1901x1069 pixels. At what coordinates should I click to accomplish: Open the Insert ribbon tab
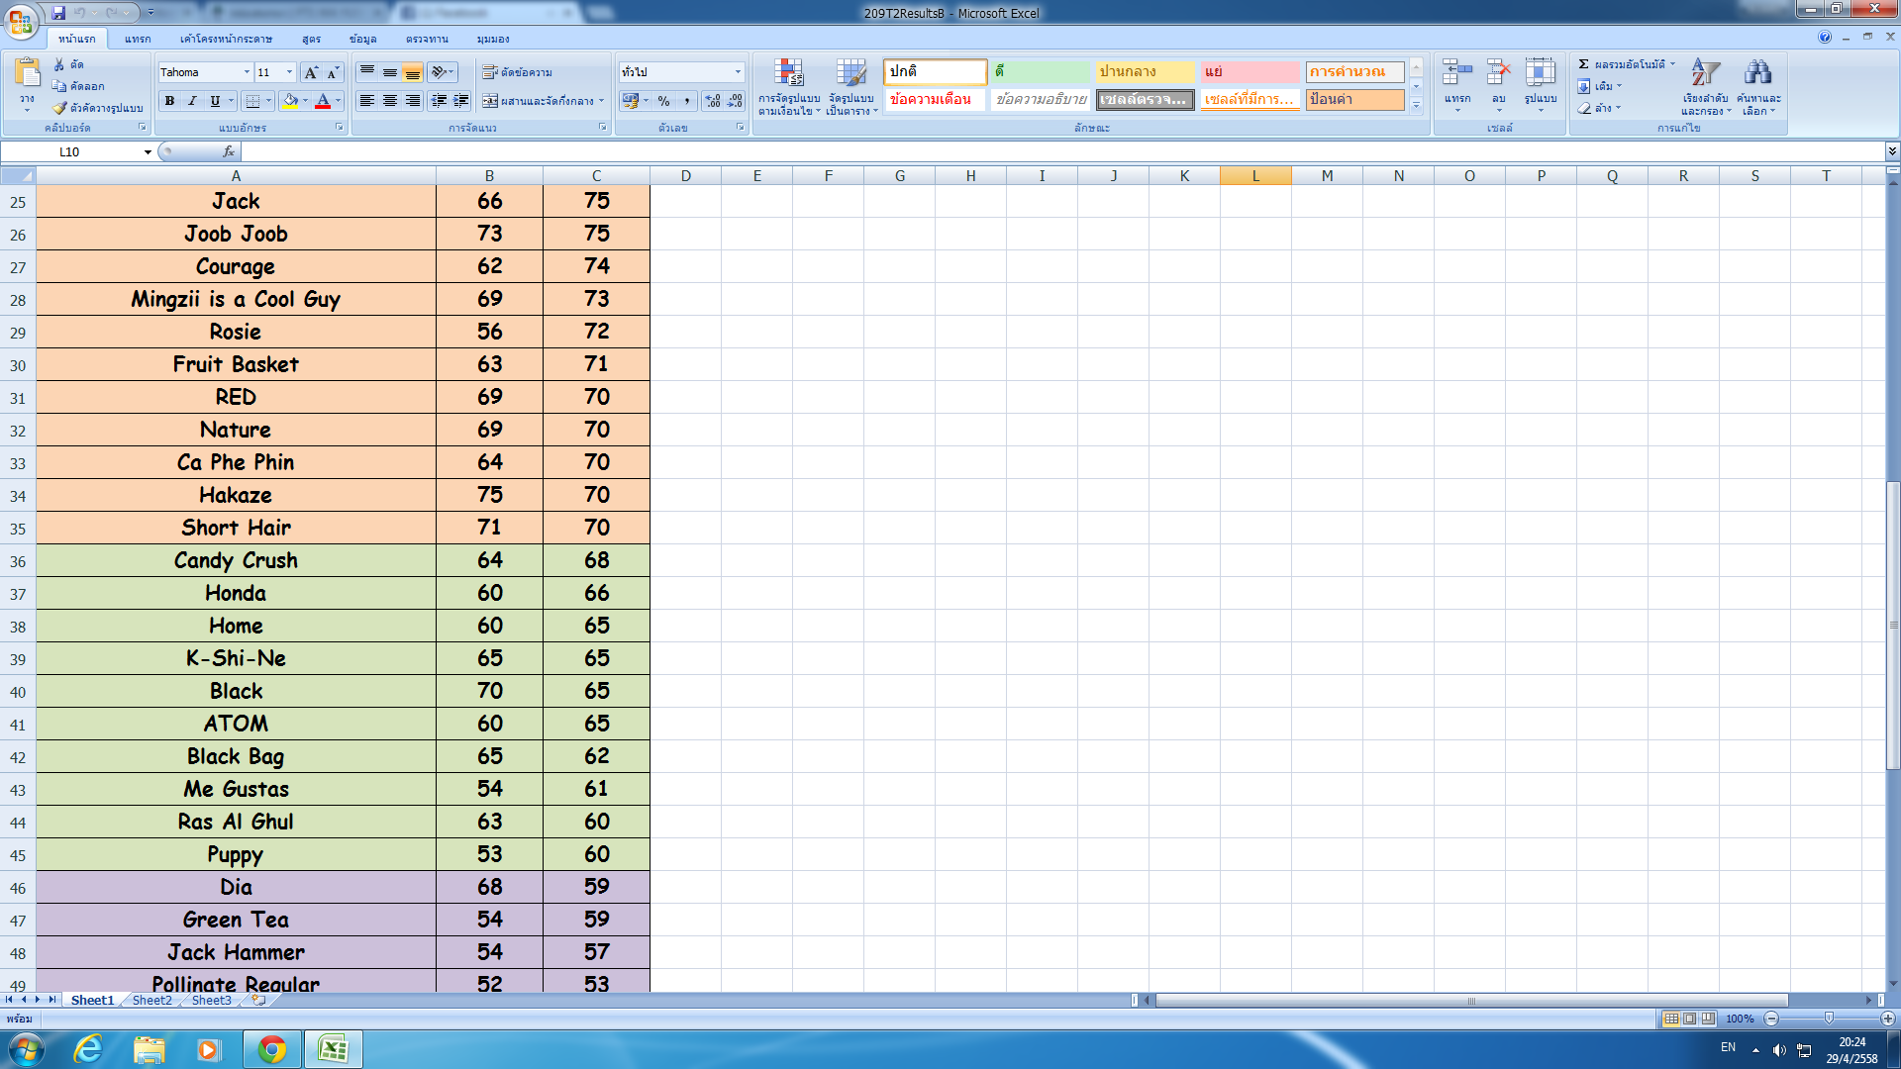point(138,39)
